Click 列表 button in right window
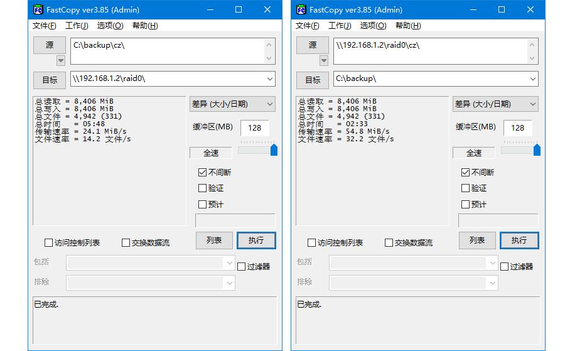The height and width of the screenshot is (351, 565). [x=477, y=240]
